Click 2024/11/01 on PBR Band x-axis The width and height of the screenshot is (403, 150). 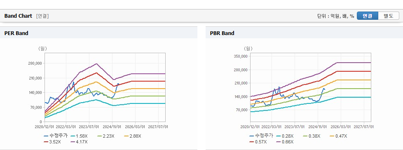click(x=318, y=127)
